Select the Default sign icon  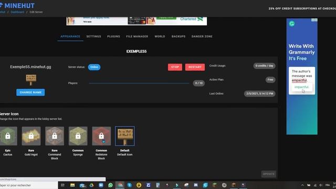click(125, 136)
